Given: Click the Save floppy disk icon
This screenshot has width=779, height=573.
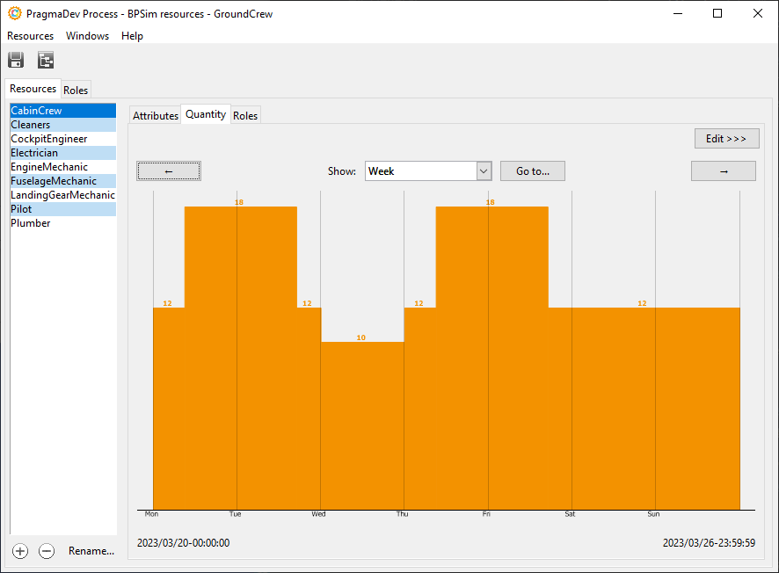Looking at the screenshot, I should [x=16, y=61].
